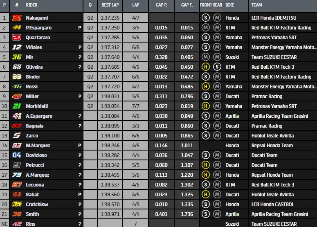Viewport: 317px width, 227px height.
Task: Click the GAP F. column header
Action: pyautogui.click(x=187, y=5)
